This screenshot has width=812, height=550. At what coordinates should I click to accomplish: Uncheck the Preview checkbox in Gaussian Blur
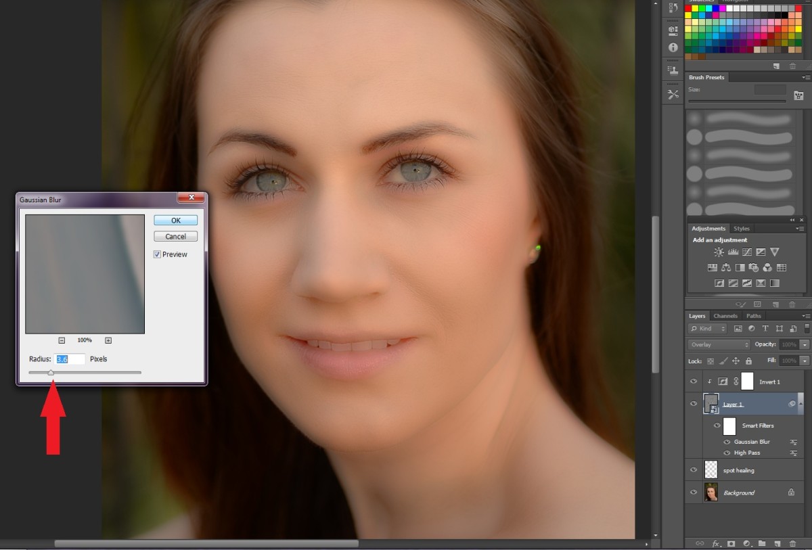point(156,254)
